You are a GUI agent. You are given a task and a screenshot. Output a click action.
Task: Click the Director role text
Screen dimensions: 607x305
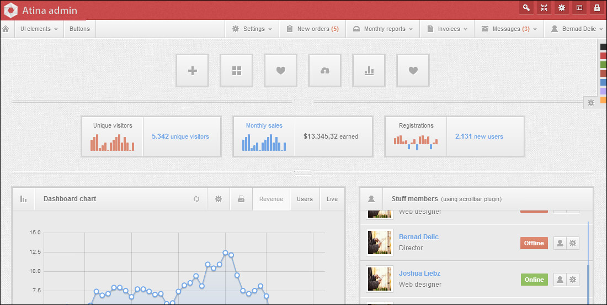click(411, 248)
